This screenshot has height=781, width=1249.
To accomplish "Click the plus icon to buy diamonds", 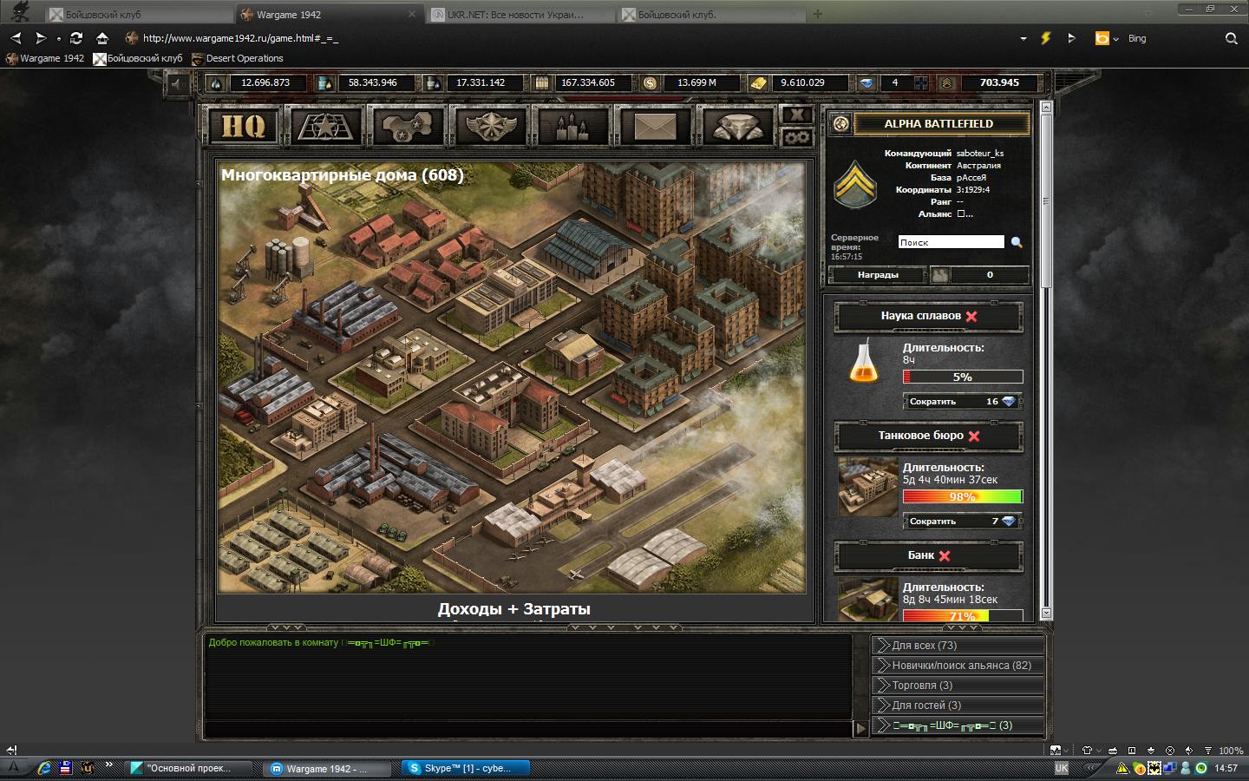I will point(920,83).
